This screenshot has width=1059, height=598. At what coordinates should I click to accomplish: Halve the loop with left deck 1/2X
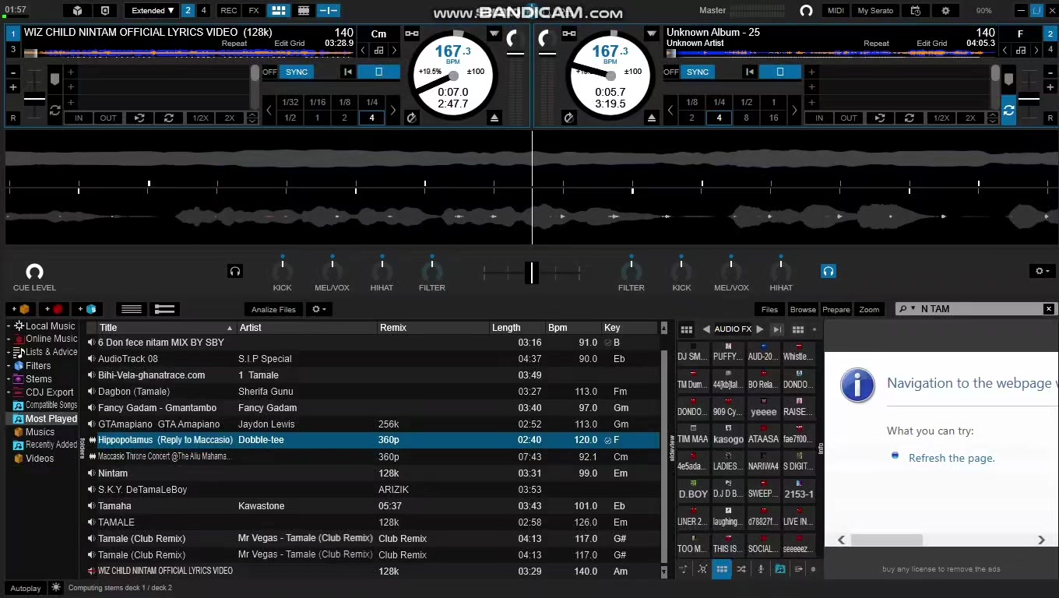[200, 118]
